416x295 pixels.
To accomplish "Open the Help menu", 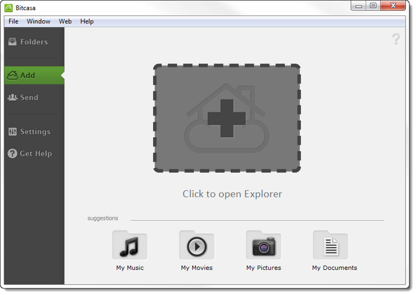I will [x=87, y=22].
